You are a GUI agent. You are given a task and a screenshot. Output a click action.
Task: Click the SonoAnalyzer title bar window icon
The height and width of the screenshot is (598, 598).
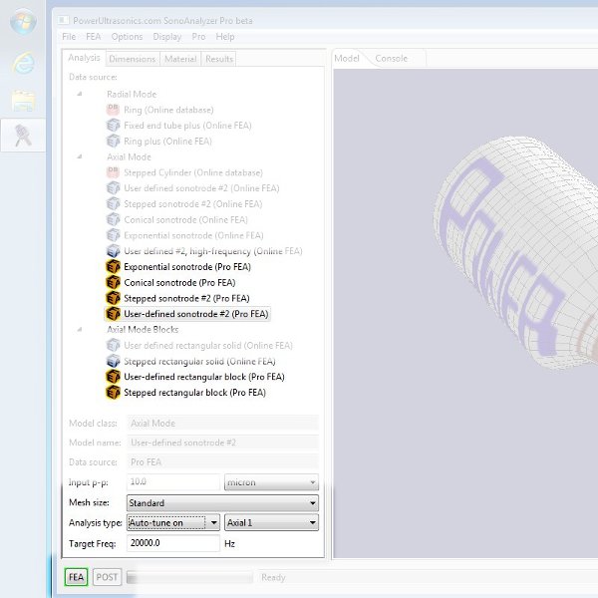[64, 20]
